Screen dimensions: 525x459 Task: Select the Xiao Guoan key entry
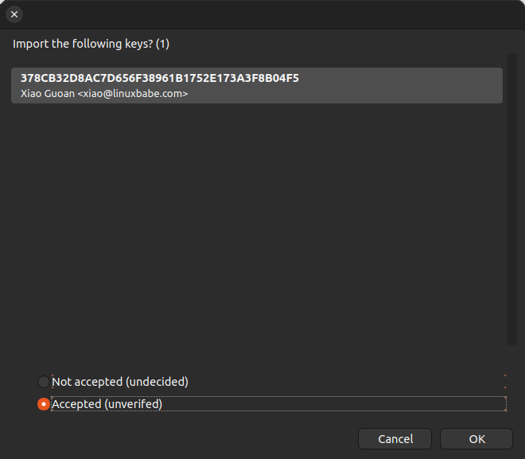coord(256,85)
